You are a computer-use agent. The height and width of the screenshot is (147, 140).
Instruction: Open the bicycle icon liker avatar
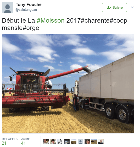pyautogui.click(x=60, y=141)
